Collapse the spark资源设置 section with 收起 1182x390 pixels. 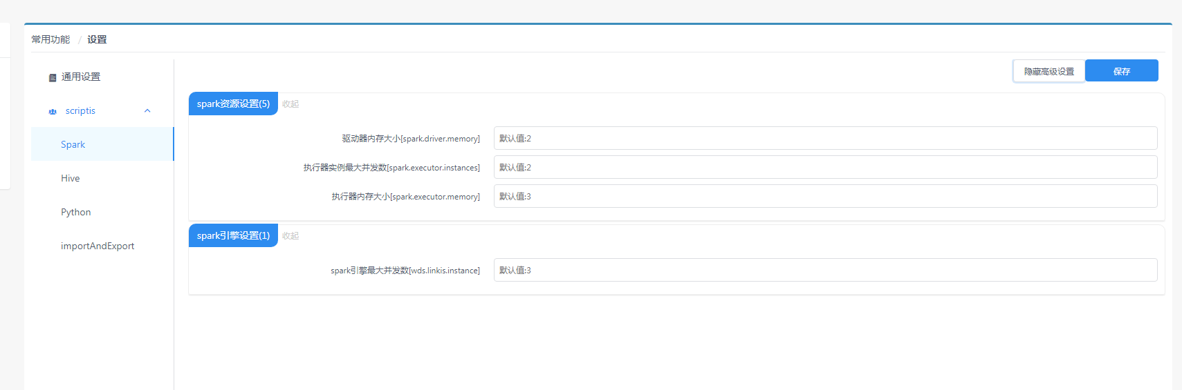click(x=290, y=104)
